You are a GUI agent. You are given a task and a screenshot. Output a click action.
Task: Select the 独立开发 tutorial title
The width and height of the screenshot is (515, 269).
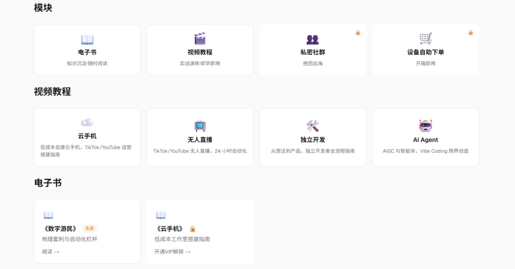click(x=313, y=140)
